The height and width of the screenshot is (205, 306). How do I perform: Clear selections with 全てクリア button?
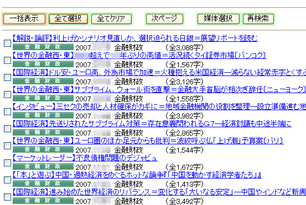(x=111, y=19)
